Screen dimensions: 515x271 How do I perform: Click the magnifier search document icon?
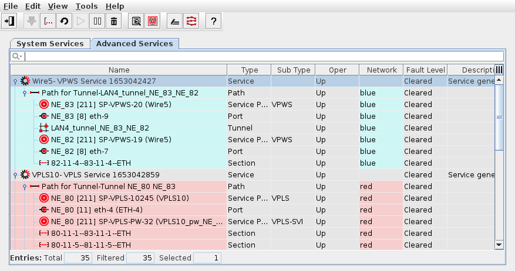136,22
